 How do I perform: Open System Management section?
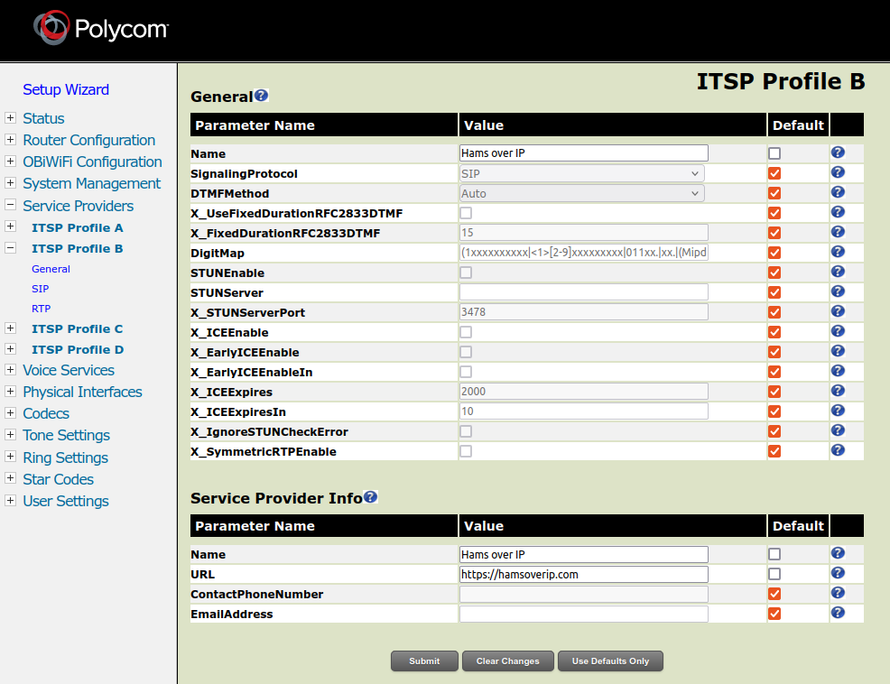coord(91,183)
